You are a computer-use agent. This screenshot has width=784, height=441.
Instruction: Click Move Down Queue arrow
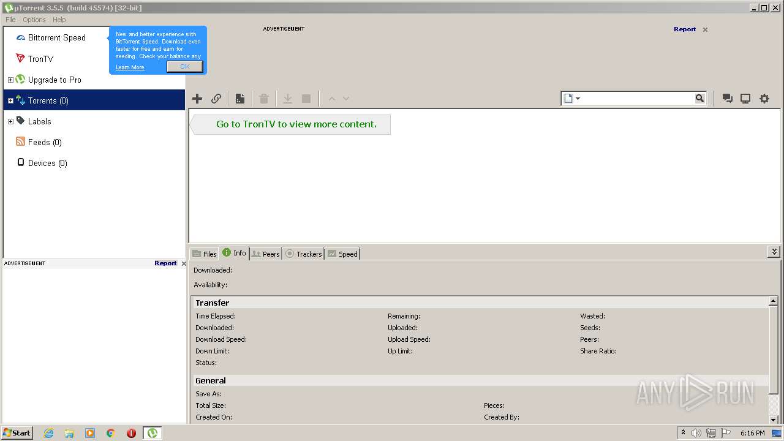[x=346, y=99]
